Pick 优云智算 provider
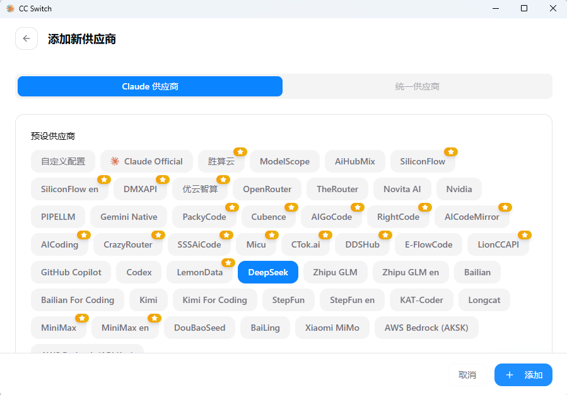The height and width of the screenshot is (395, 567). click(200, 189)
